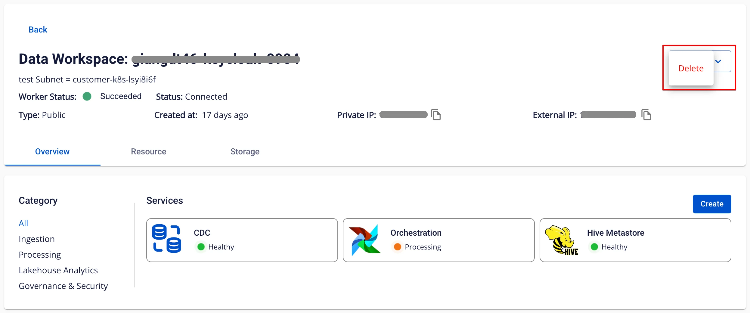The width and height of the screenshot is (750, 313).
Task: Select Delete from the dropdown menu
Action: point(691,68)
